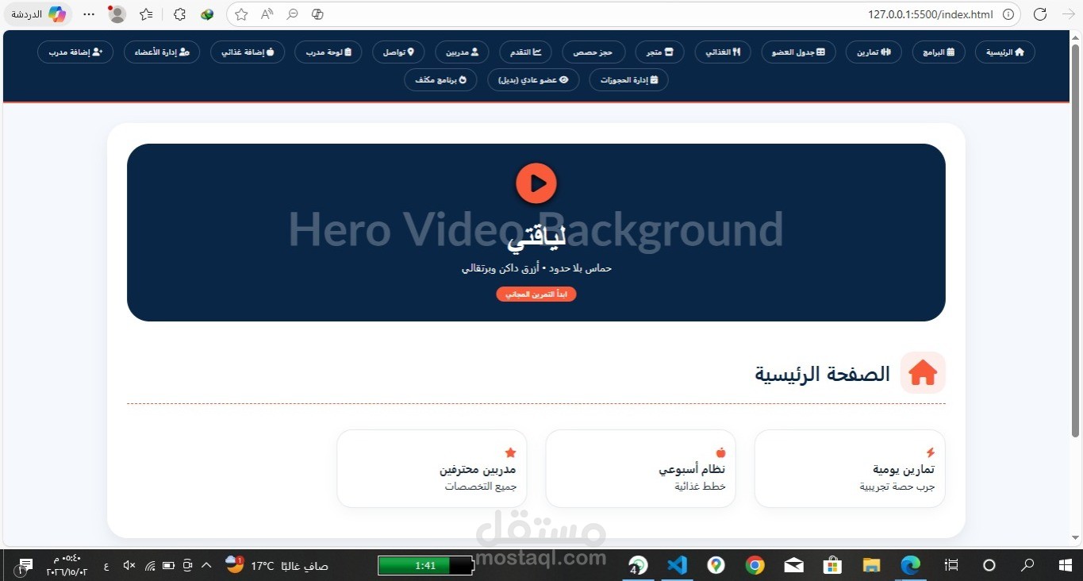Image resolution: width=1083 pixels, height=581 pixels.
Task: View site information icon in address bar
Action: click(x=1008, y=14)
